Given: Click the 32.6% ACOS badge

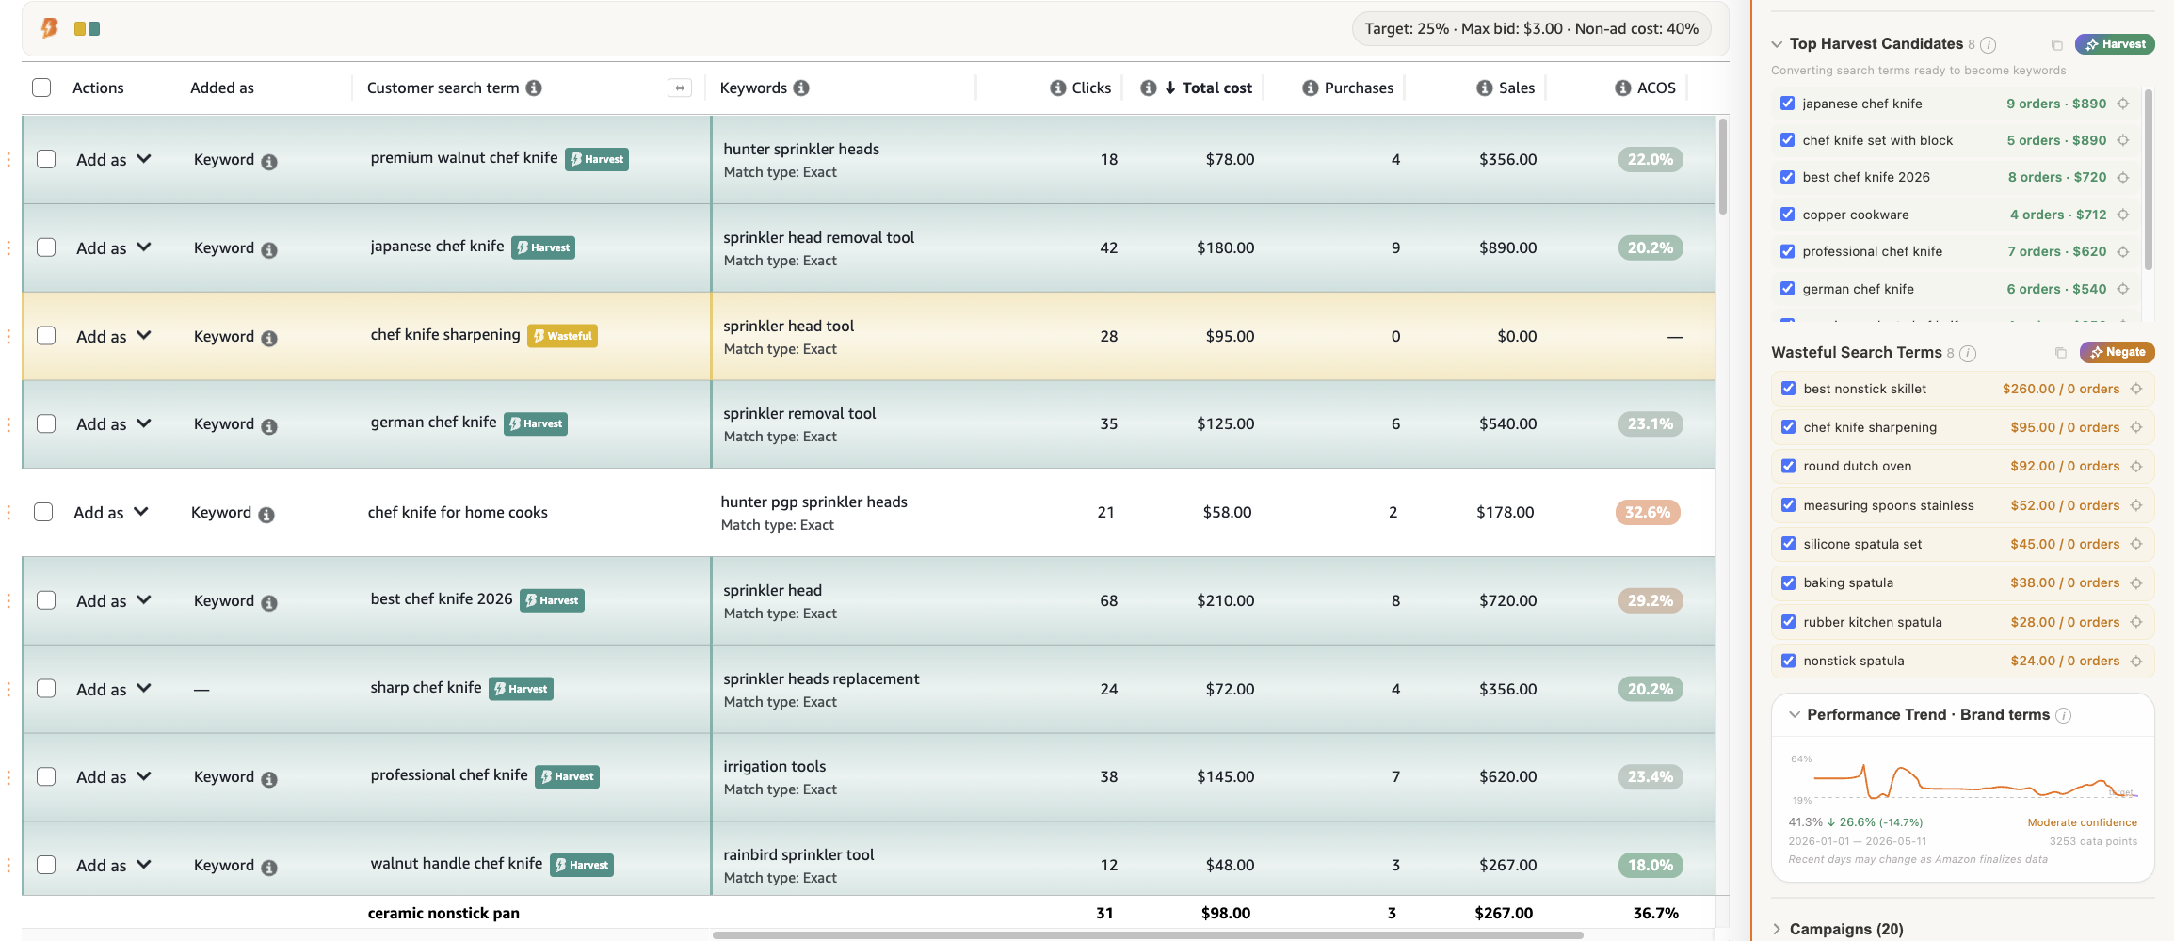Looking at the screenshot, I should [x=1647, y=513].
